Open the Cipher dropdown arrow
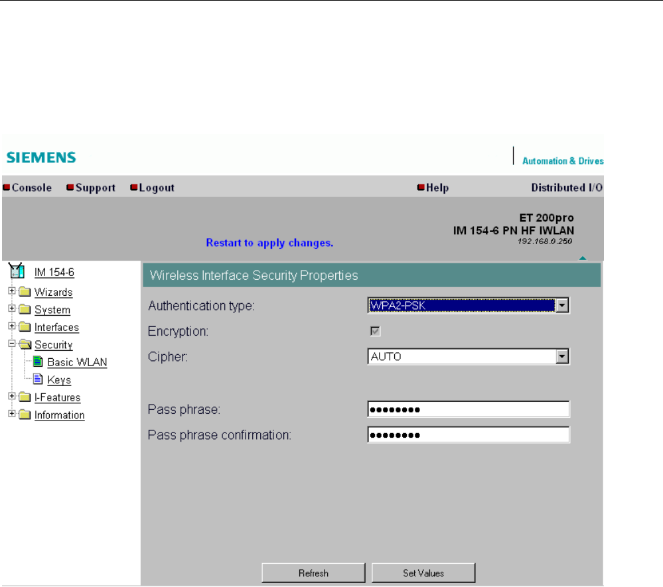The image size is (663, 587). (x=562, y=356)
